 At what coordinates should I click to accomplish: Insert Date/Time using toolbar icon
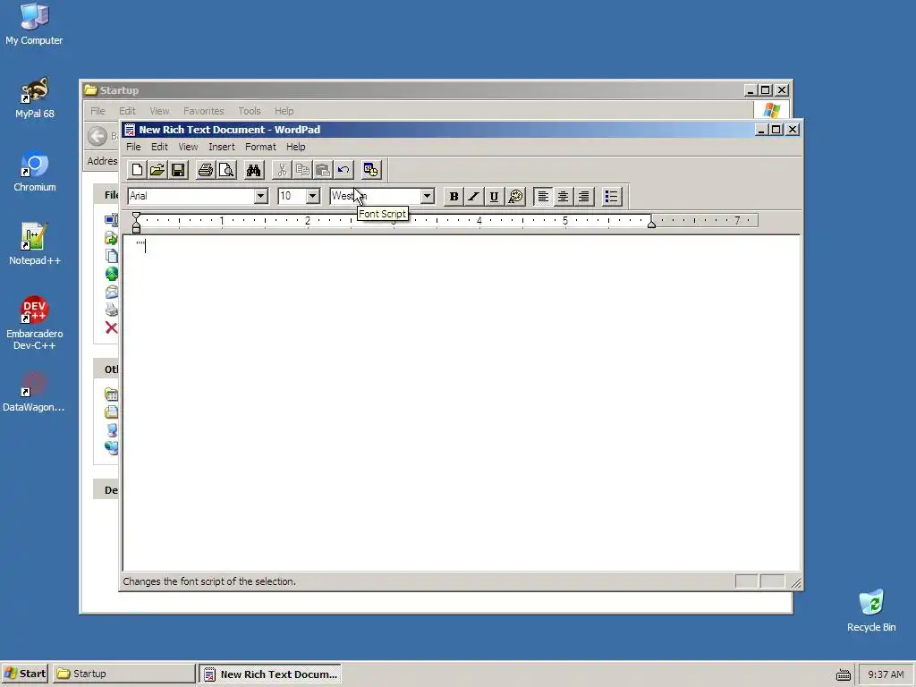pos(370,170)
